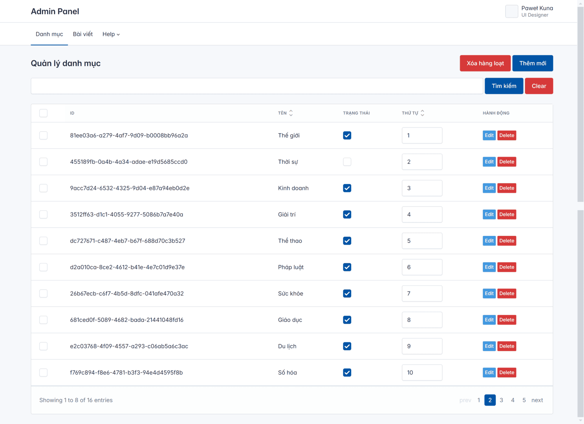Focus the category search input field
Screen dimensions: 584x424
click(257, 86)
